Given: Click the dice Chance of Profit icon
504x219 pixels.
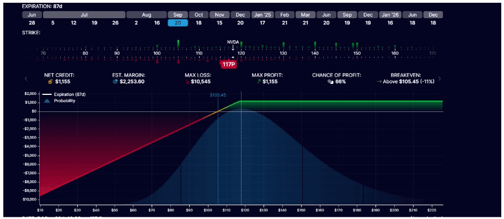Looking at the screenshot, I should pyautogui.click(x=330, y=82).
